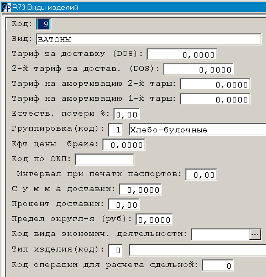This screenshot has height=277, width=266.
Task: Select the Предел округл-я (руб) field
Action: point(154,219)
